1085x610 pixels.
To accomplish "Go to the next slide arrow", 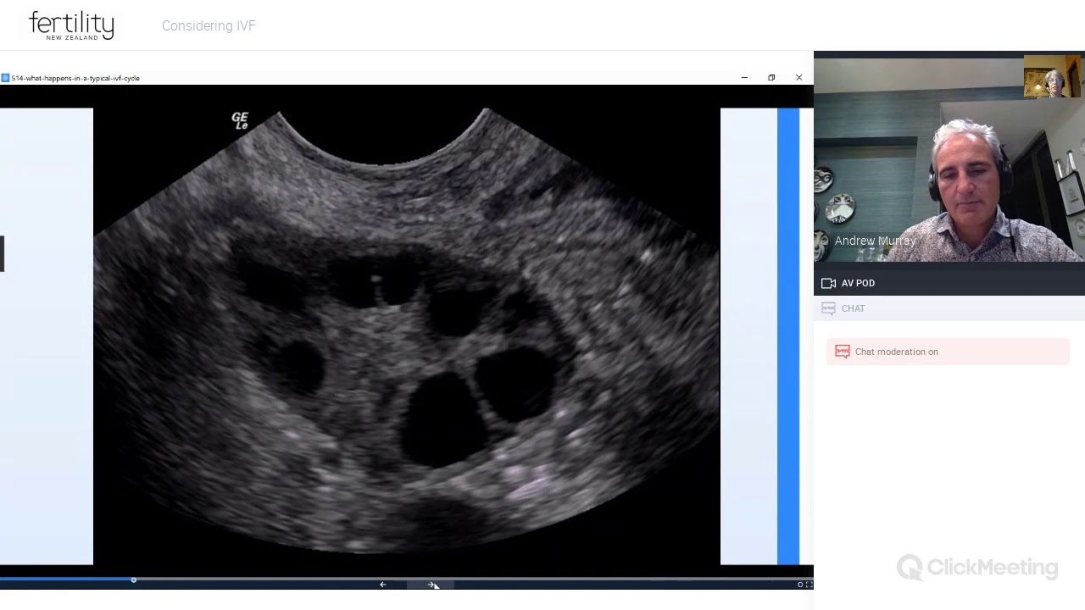I will click(x=431, y=585).
